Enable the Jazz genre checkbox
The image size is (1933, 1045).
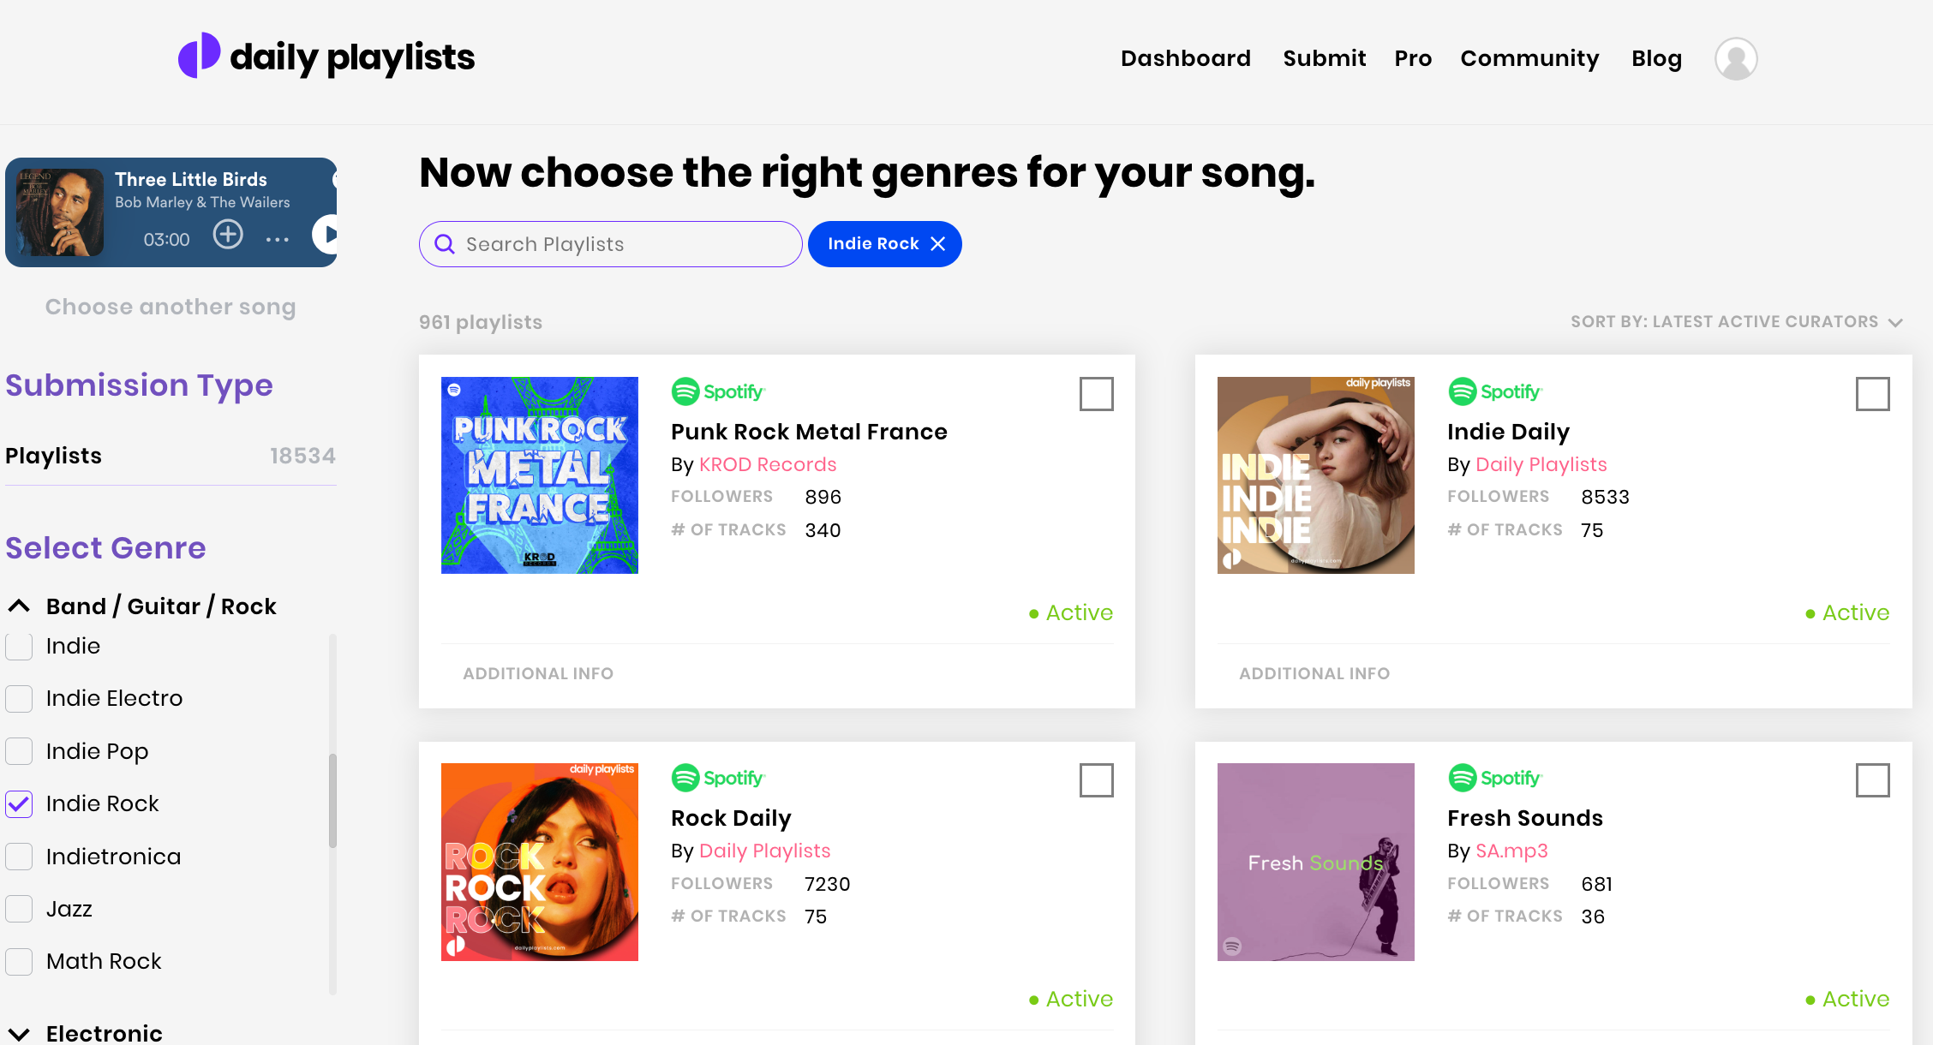click(x=18, y=908)
